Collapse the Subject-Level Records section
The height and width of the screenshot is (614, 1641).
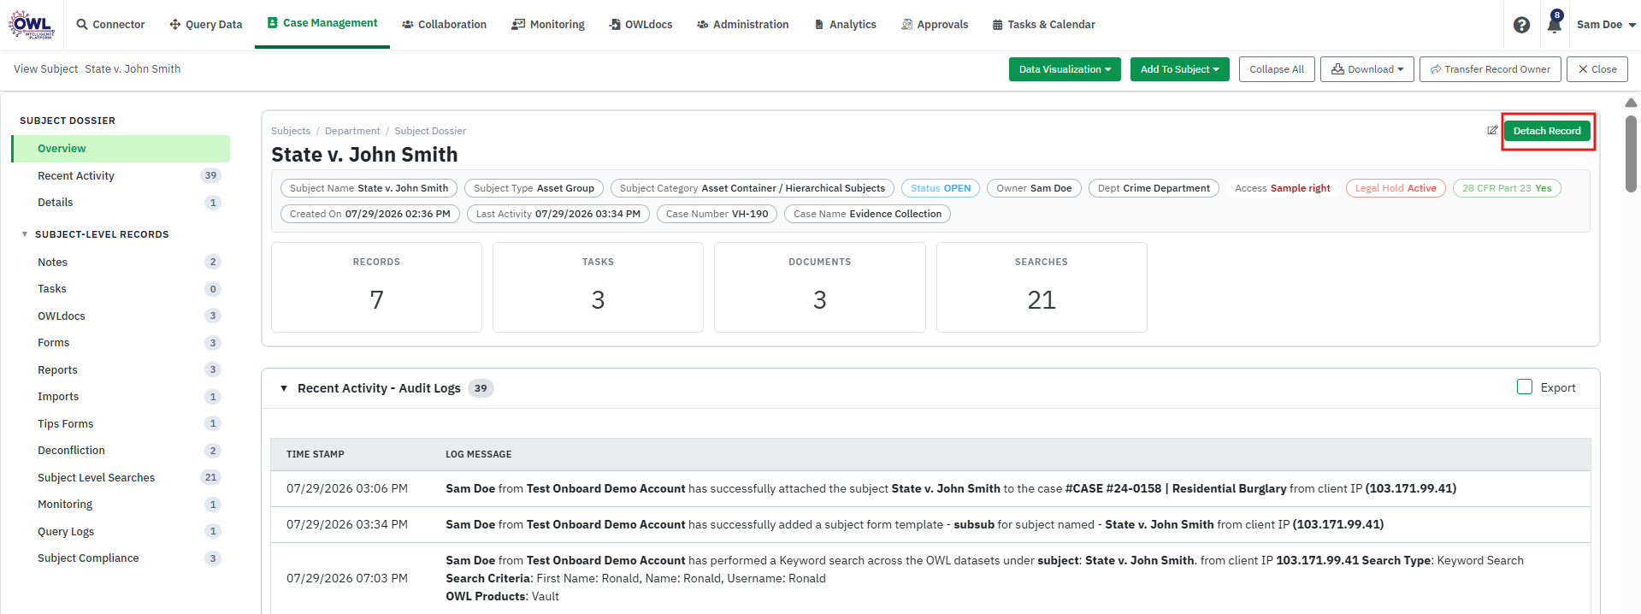click(x=25, y=234)
